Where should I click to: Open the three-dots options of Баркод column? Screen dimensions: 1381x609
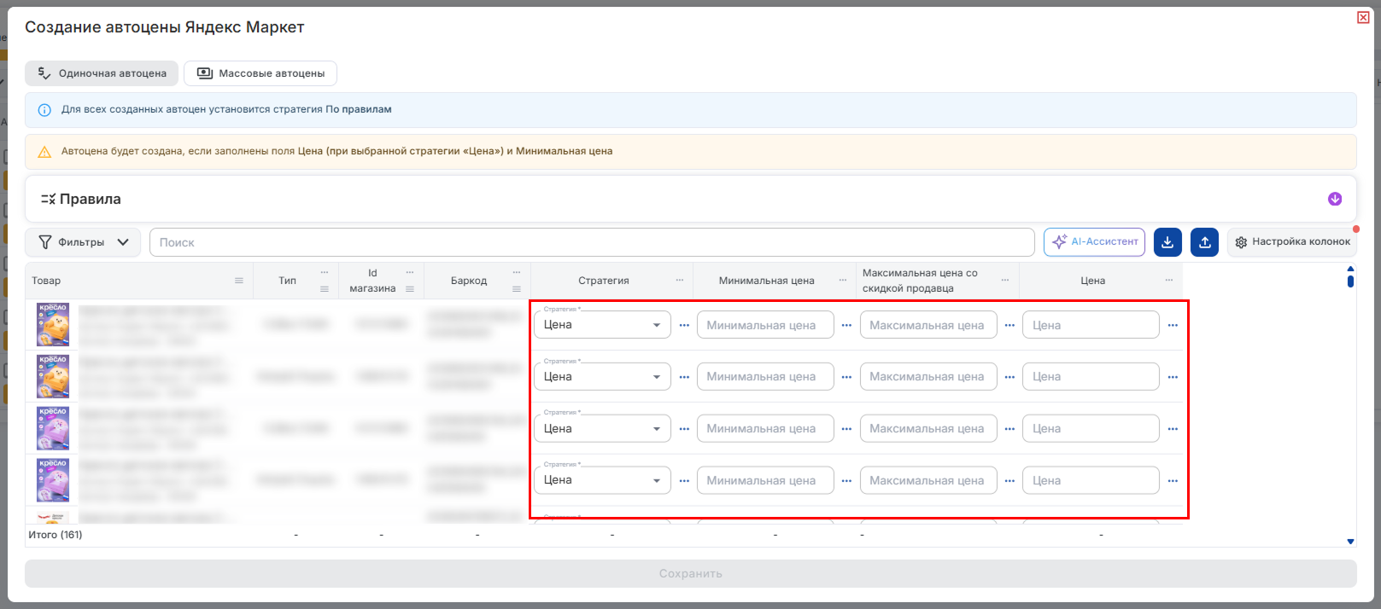coord(517,272)
